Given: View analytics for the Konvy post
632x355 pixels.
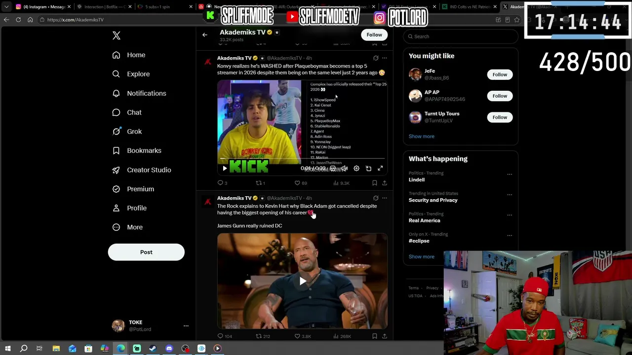Looking at the screenshot, I should (341, 183).
